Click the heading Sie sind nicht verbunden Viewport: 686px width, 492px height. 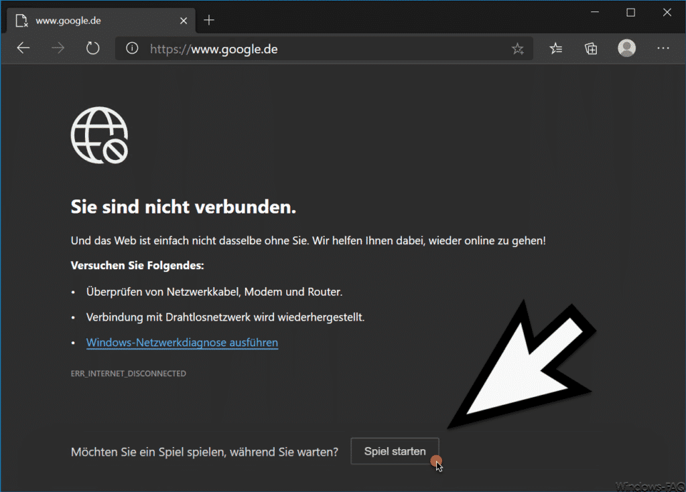[184, 207]
